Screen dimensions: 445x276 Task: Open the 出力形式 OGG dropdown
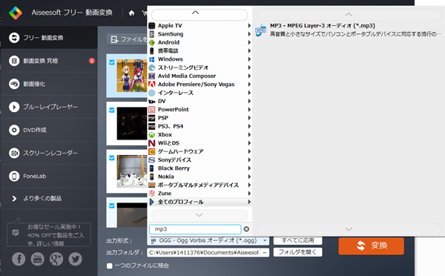208,241
